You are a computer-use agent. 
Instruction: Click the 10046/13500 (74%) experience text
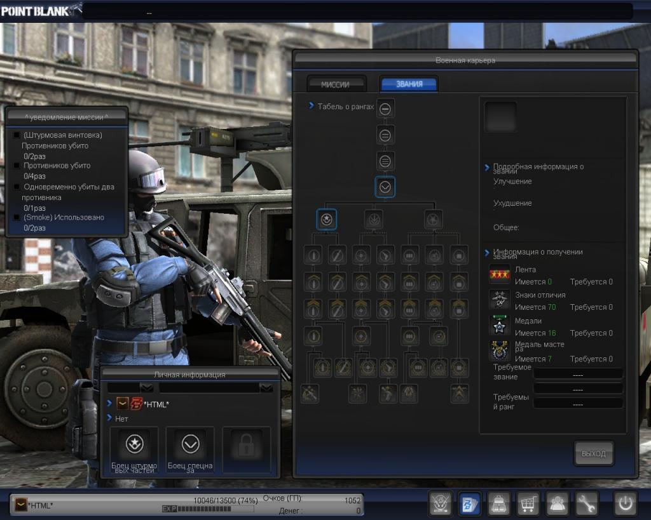pyautogui.click(x=226, y=500)
